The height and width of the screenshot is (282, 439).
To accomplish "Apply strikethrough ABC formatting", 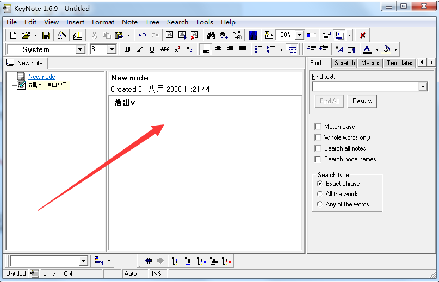I will [165, 49].
